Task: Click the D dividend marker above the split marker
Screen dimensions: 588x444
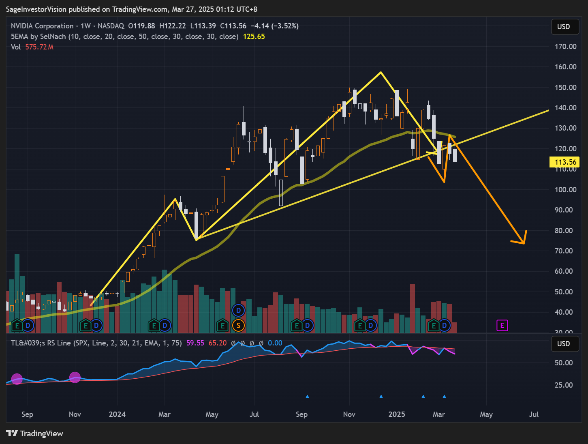Action: [x=238, y=311]
